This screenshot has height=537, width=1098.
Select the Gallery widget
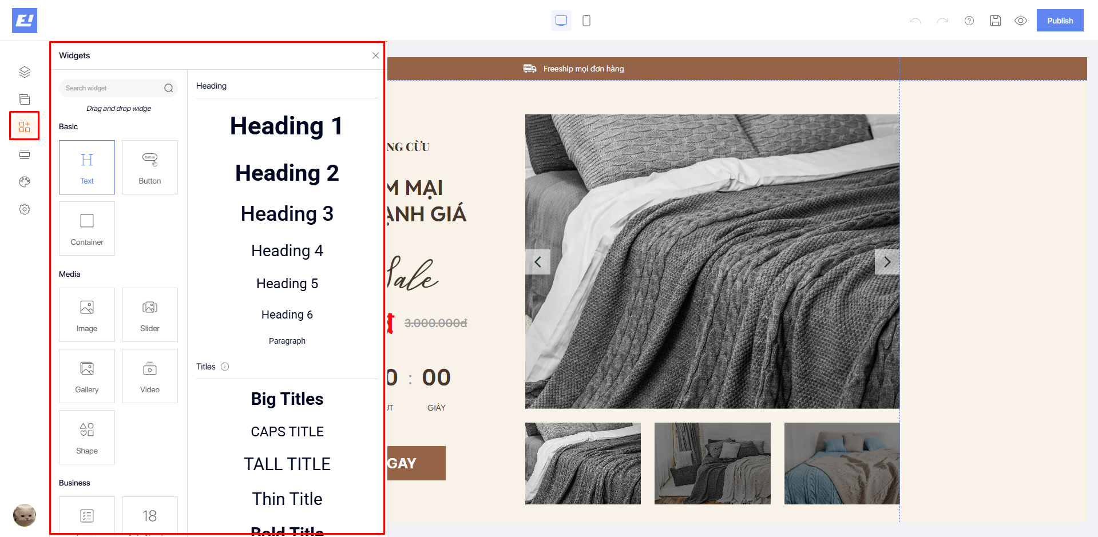[x=87, y=376]
